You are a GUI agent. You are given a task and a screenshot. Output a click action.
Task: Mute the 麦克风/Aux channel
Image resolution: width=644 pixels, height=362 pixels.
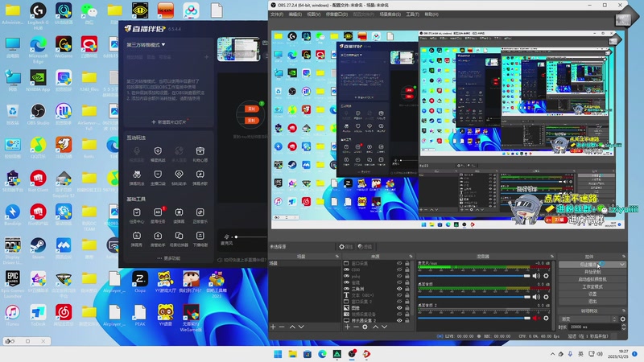[536, 276]
